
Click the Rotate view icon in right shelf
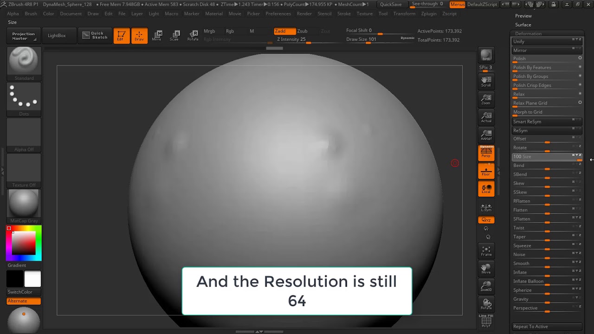[486, 304]
